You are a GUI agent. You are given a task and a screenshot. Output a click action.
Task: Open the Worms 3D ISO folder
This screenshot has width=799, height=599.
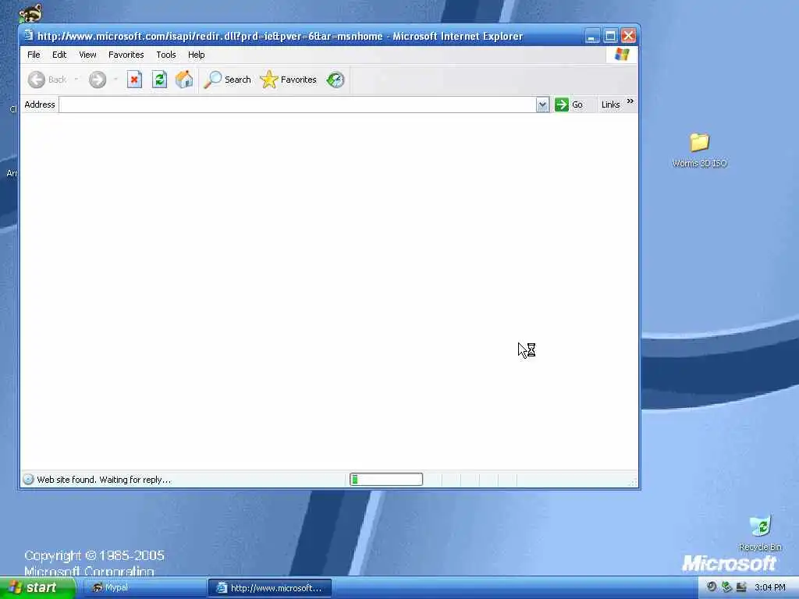pyautogui.click(x=700, y=149)
